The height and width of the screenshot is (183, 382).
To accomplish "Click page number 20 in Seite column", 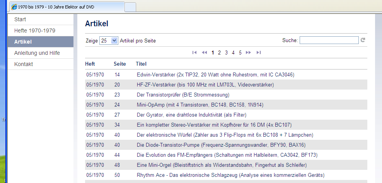I will tap(117, 85).
